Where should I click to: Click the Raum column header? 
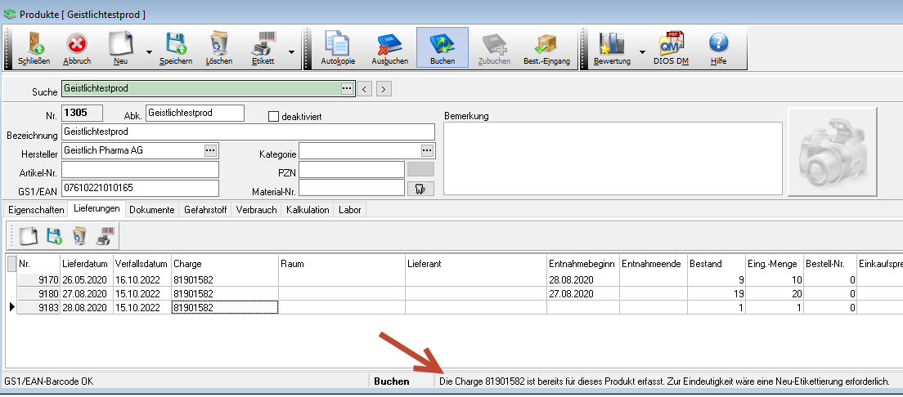pyautogui.click(x=342, y=264)
